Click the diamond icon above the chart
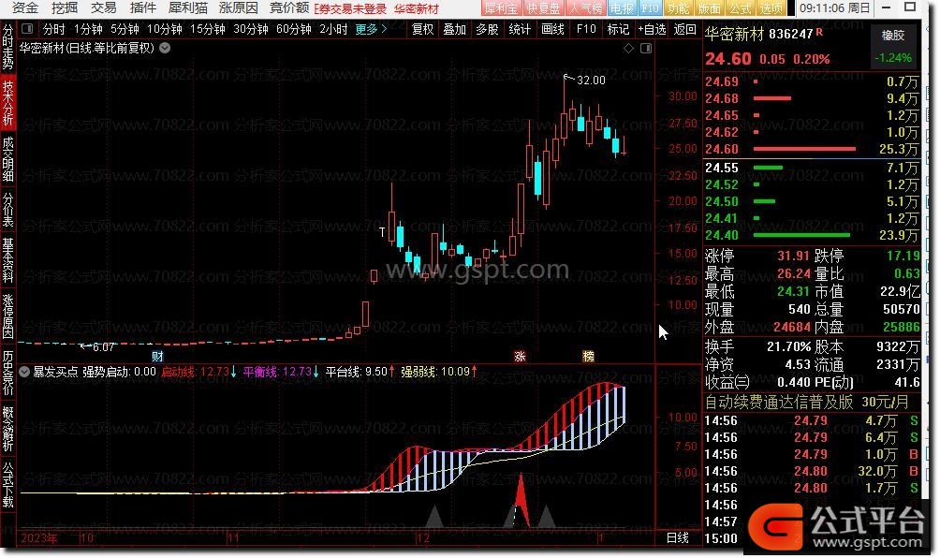 [628, 49]
